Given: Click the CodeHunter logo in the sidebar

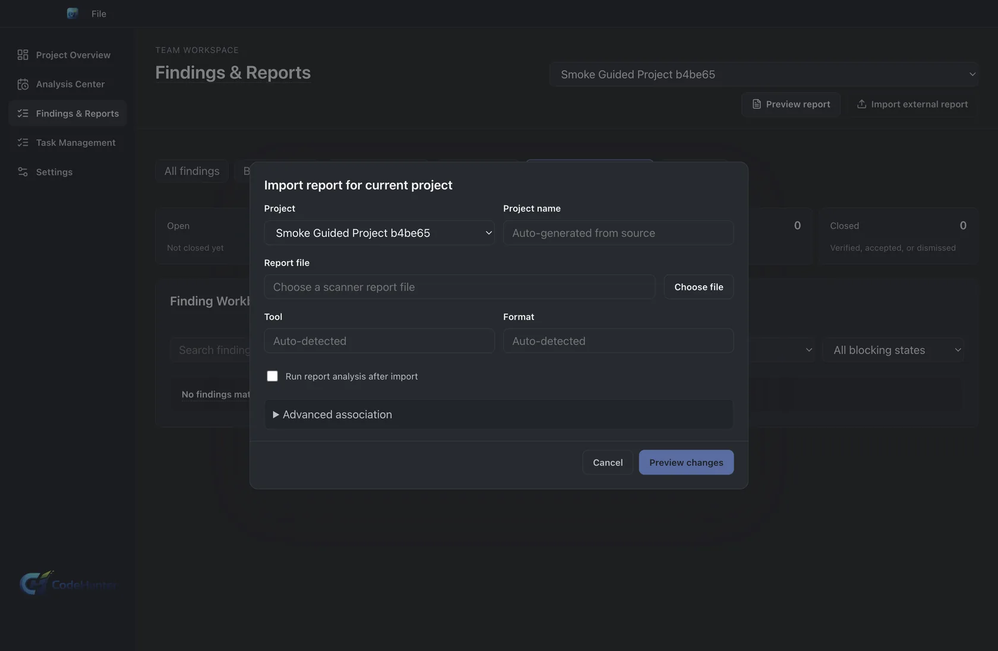Looking at the screenshot, I should pyautogui.click(x=69, y=584).
